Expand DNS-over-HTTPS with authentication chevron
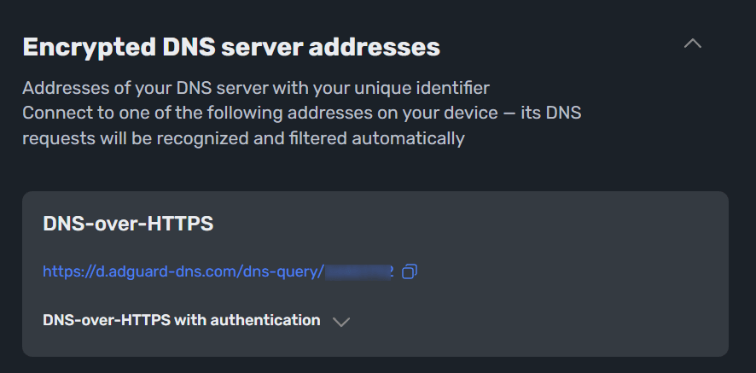The image size is (756, 373). click(x=341, y=322)
